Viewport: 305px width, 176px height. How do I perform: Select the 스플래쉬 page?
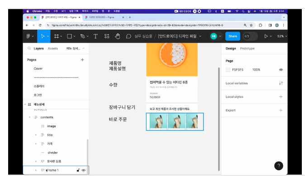[x=39, y=86]
